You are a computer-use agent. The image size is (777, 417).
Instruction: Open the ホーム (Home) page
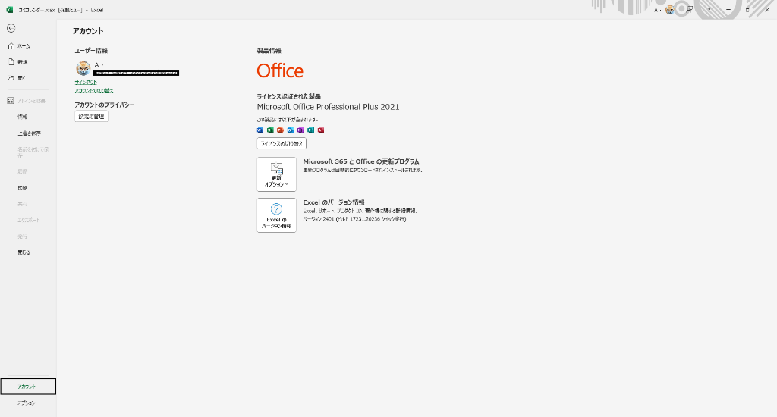tap(28, 46)
